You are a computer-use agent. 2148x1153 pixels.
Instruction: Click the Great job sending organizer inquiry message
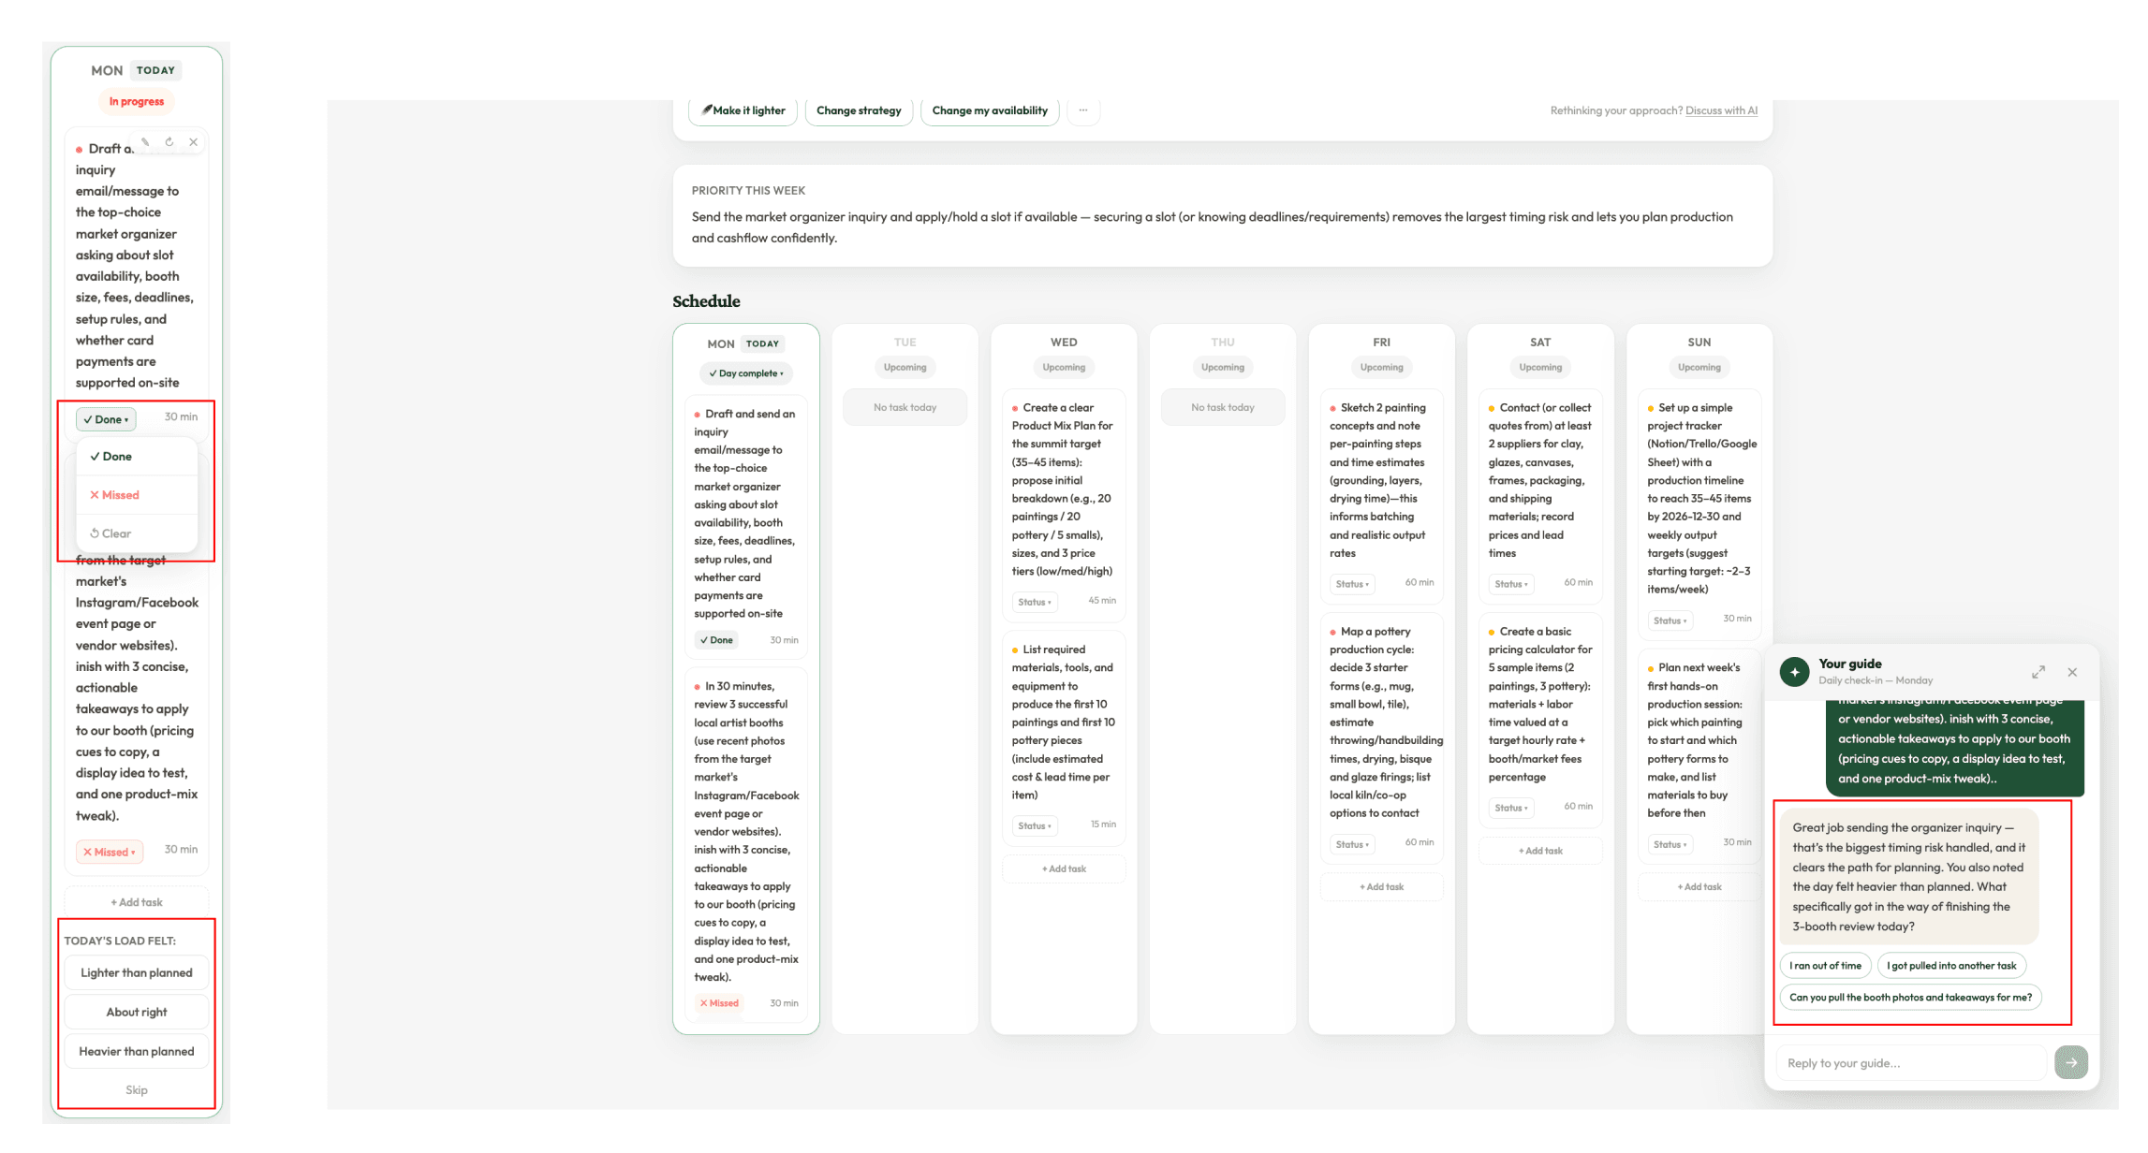point(1908,877)
